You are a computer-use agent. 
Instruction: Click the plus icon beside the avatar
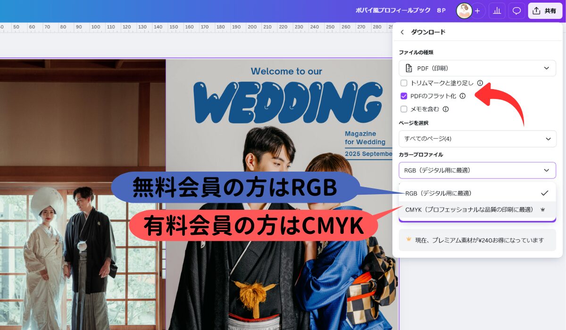point(477,11)
